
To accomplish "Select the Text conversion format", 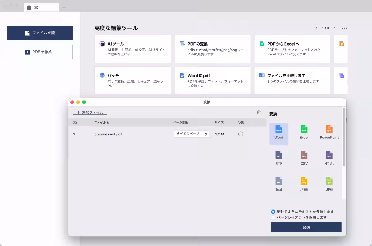I will 278,183.
